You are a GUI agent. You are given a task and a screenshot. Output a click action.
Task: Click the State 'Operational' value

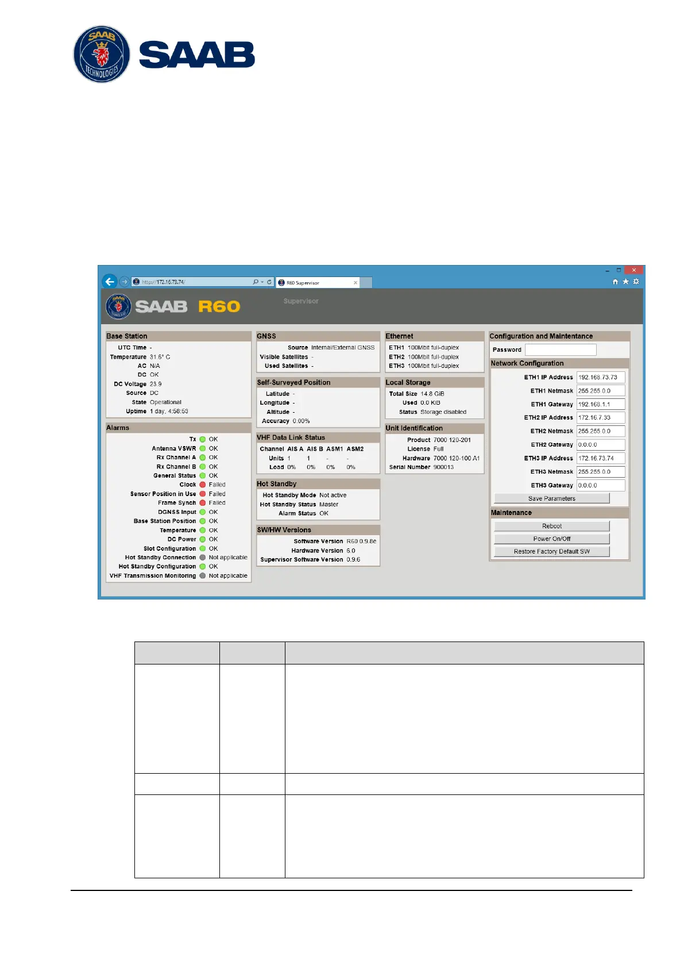[x=165, y=402]
